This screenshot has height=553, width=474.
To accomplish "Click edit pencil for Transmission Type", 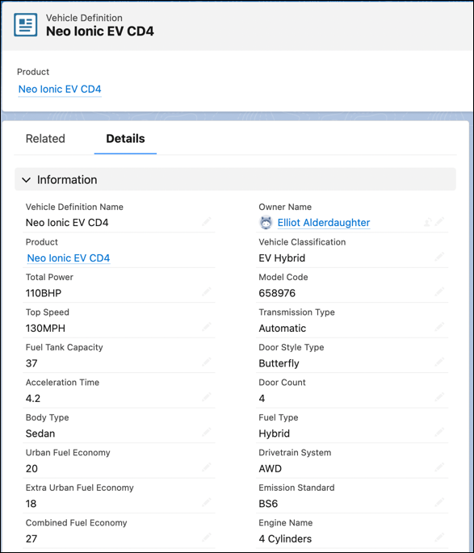I will coord(439,327).
